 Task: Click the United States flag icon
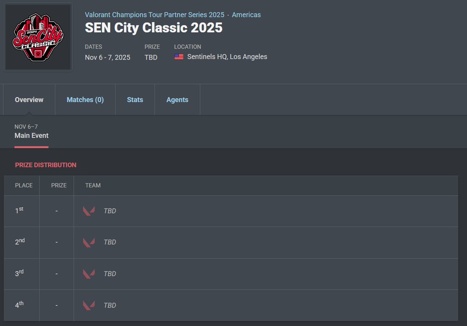tap(179, 57)
